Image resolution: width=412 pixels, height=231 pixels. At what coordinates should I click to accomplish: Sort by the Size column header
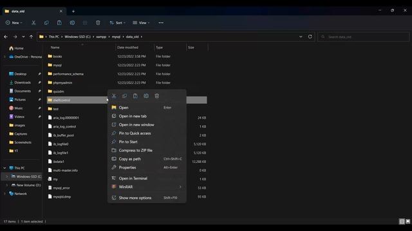191,47
